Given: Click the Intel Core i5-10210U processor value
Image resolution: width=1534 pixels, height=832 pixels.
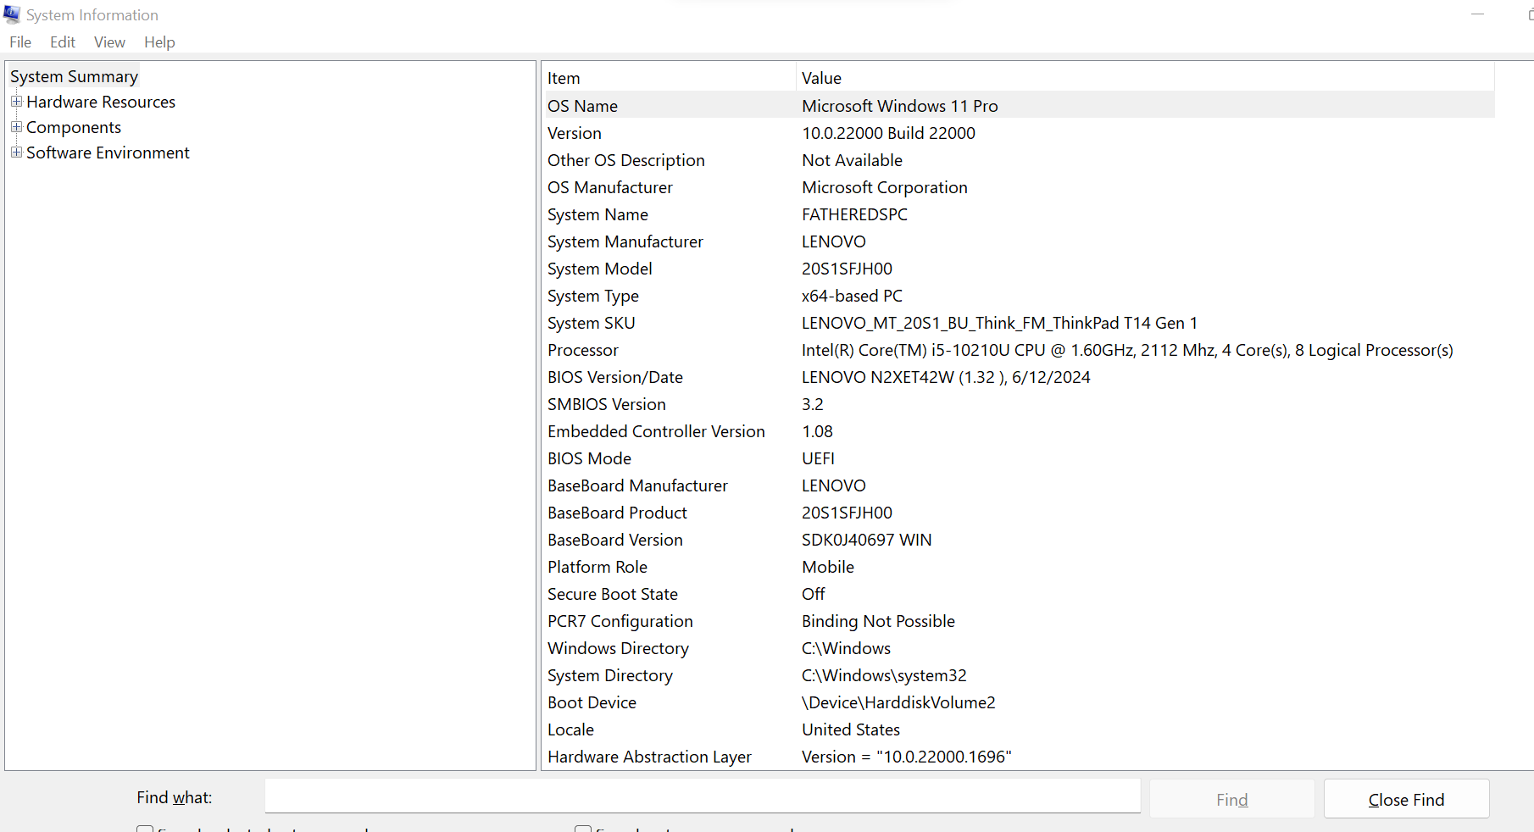Looking at the screenshot, I should click(x=1127, y=350).
